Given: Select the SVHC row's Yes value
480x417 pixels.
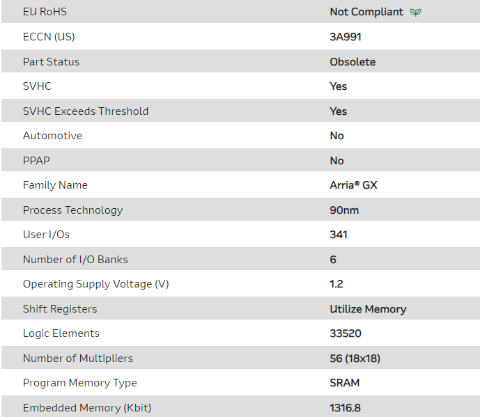Looking at the screenshot, I should click(x=339, y=86).
